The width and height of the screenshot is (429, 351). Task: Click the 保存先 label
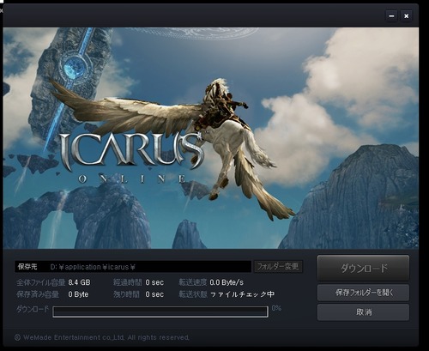coord(27,267)
